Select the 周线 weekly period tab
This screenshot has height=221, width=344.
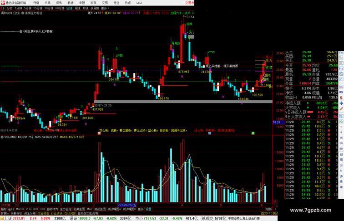point(77,8)
